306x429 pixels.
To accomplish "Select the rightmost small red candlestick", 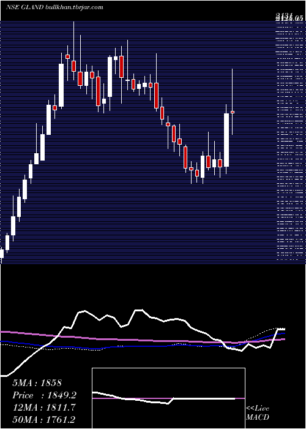I will (x=233, y=112).
